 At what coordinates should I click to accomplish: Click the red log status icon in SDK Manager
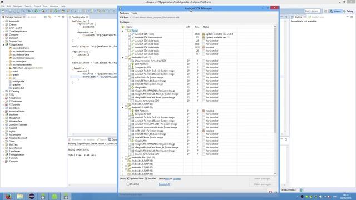tap(270, 192)
